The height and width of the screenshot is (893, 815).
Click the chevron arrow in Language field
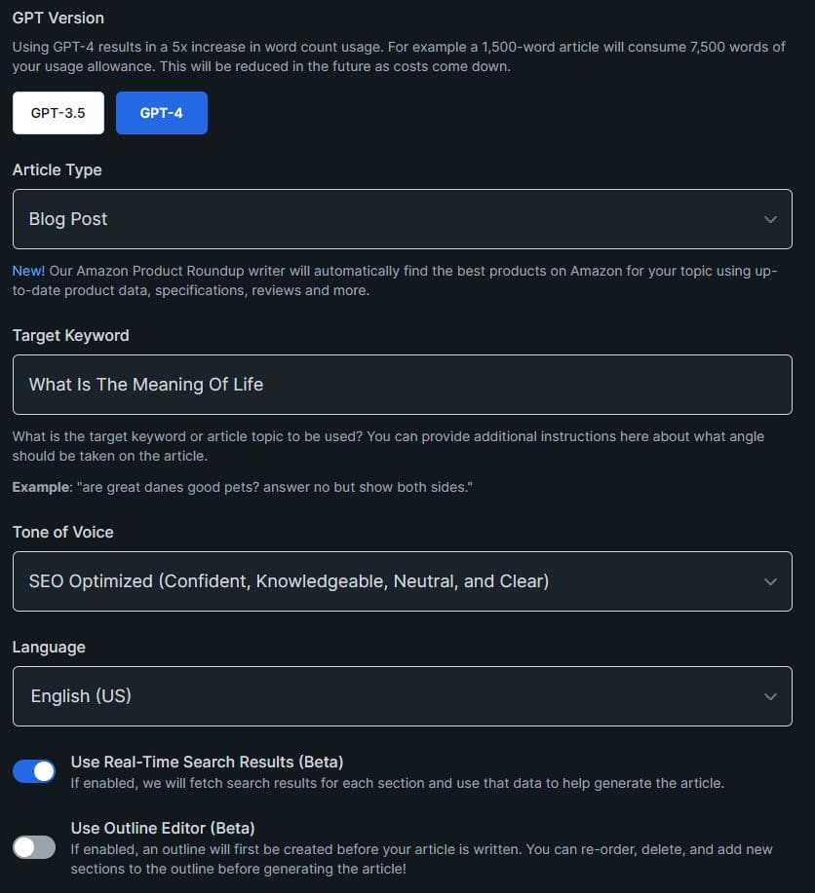pyautogui.click(x=770, y=697)
